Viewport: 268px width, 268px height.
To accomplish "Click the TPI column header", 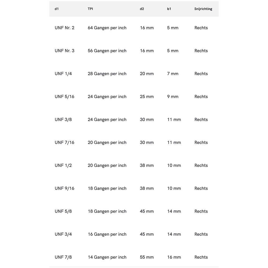I will tap(90, 9).
